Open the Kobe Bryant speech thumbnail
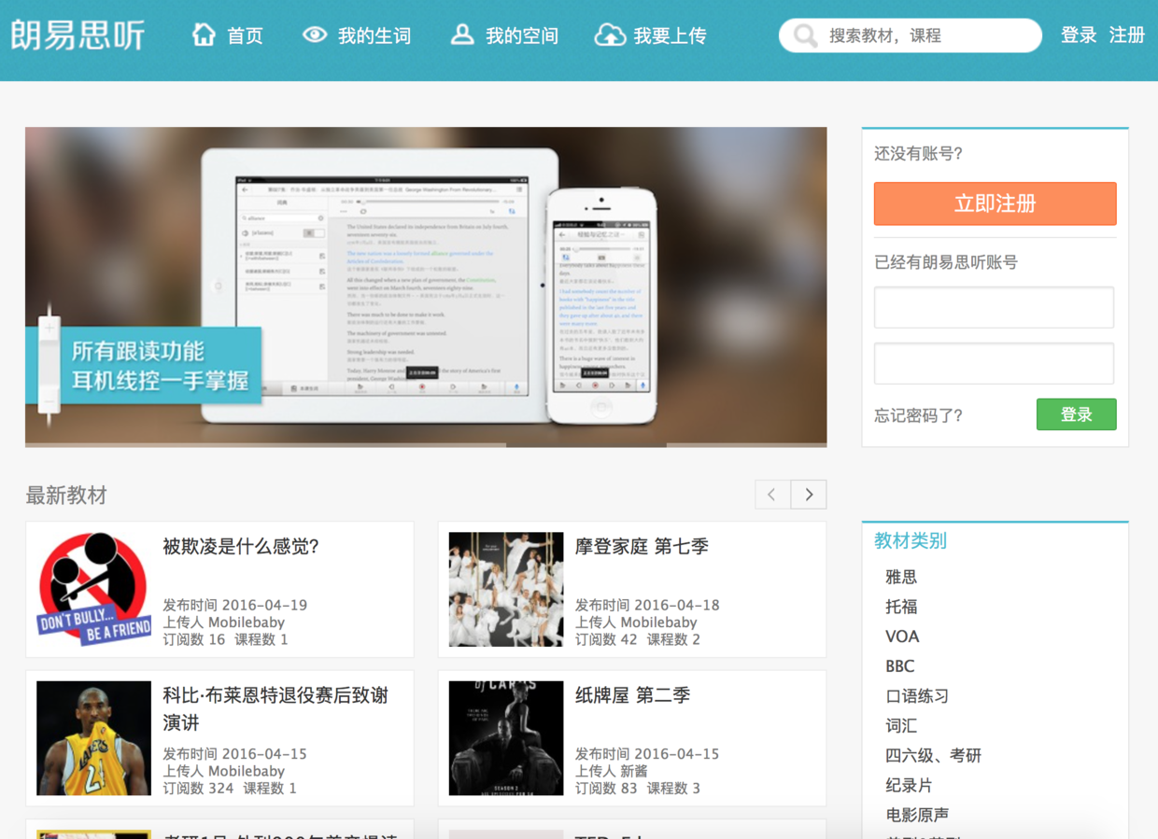This screenshot has width=1158, height=839. tap(93, 738)
